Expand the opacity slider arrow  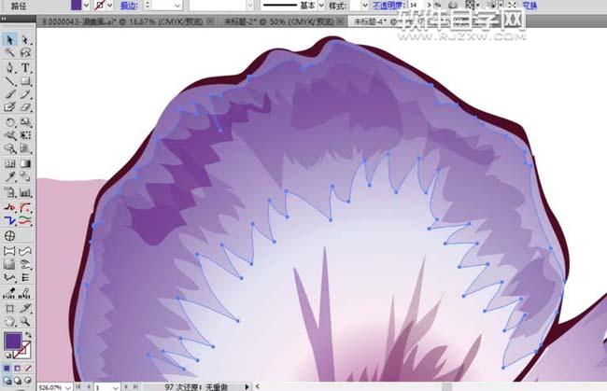coord(429,5)
